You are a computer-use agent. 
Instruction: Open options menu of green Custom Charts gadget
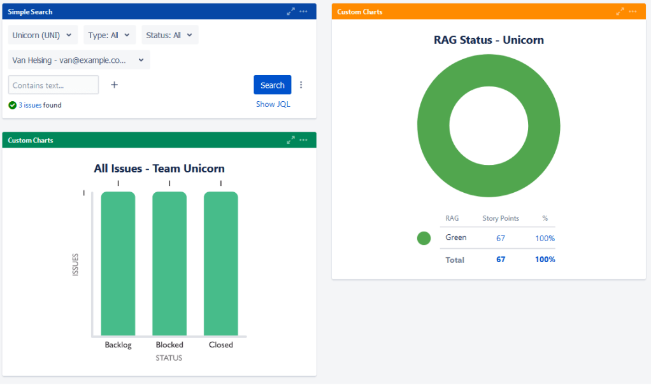304,140
